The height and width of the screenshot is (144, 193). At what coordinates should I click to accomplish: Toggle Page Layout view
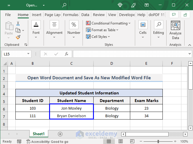coord(120,142)
